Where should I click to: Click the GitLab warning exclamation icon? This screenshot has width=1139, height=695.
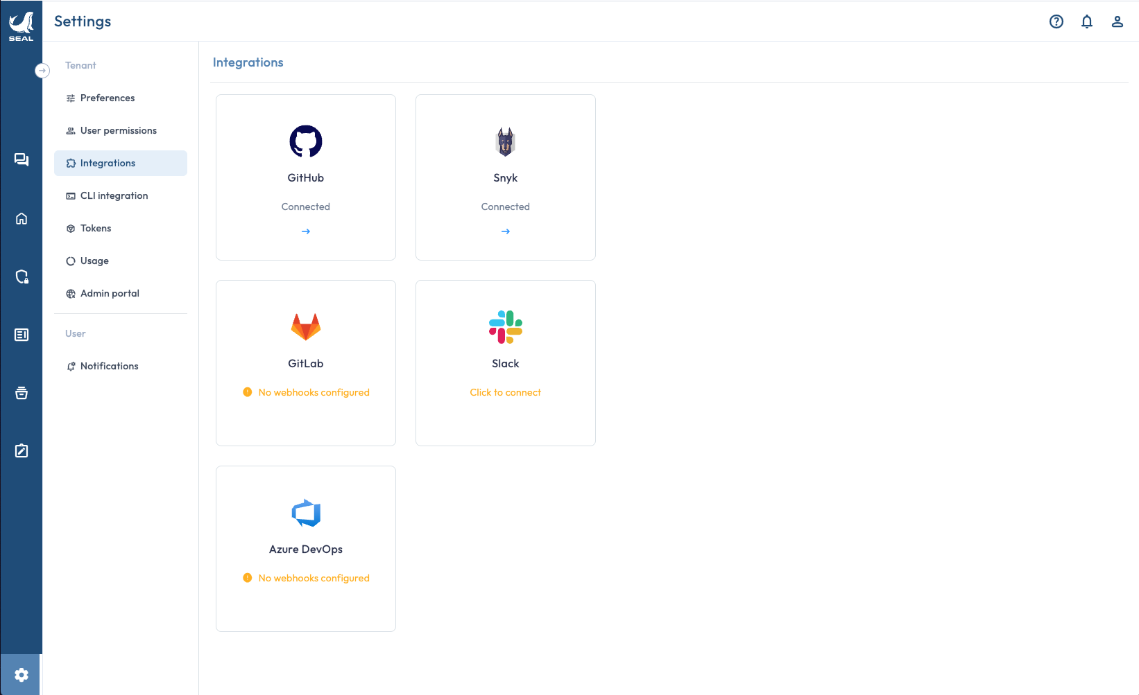(248, 392)
